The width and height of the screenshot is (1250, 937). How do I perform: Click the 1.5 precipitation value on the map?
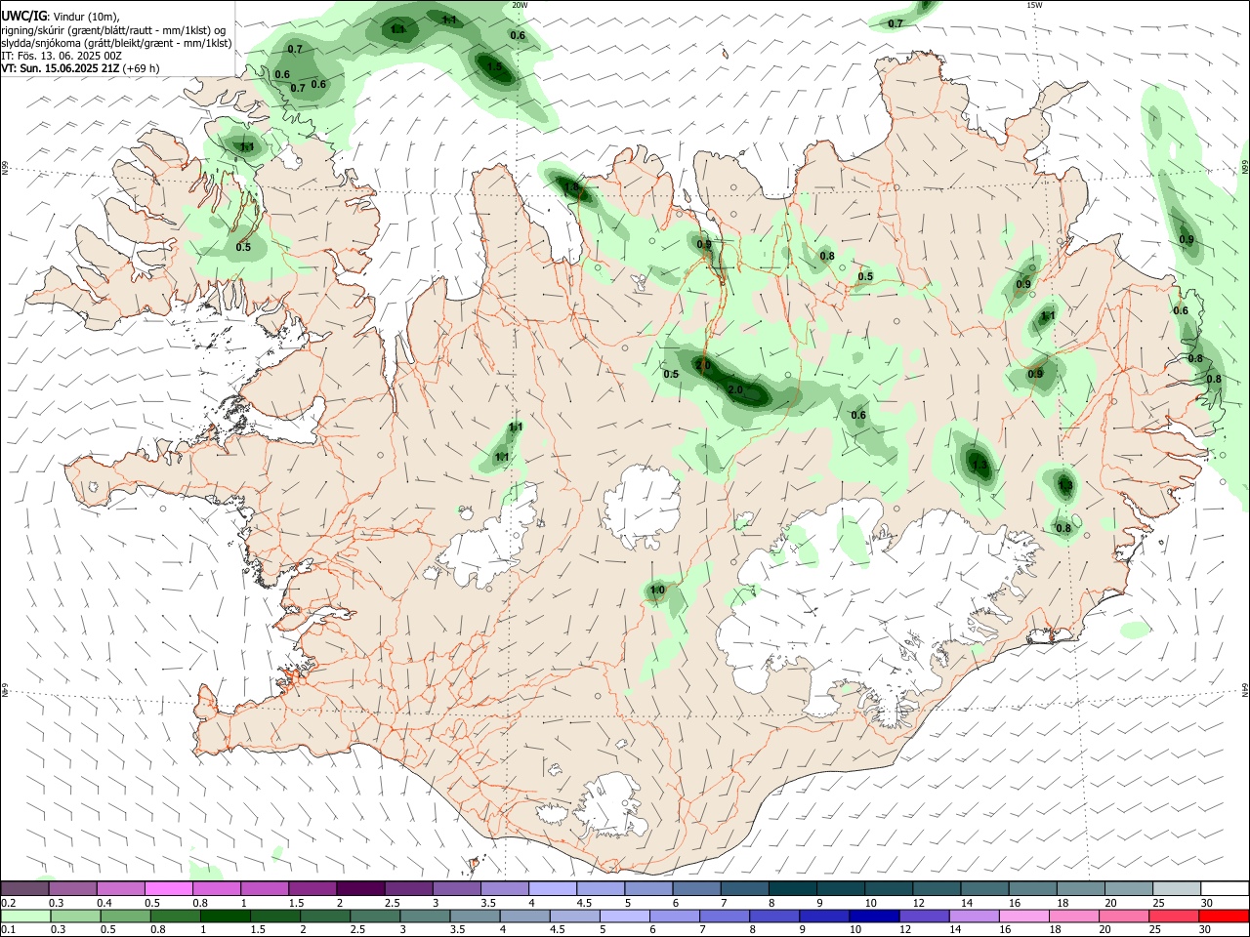pyautogui.click(x=494, y=67)
